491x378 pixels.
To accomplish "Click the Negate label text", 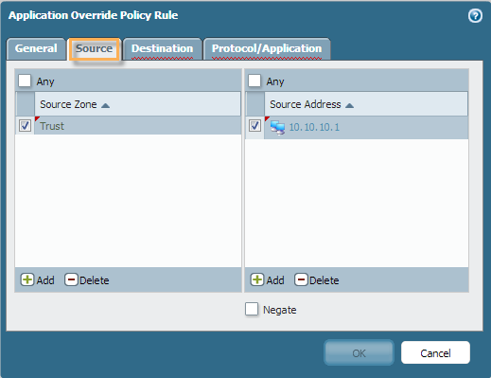I will [280, 310].
